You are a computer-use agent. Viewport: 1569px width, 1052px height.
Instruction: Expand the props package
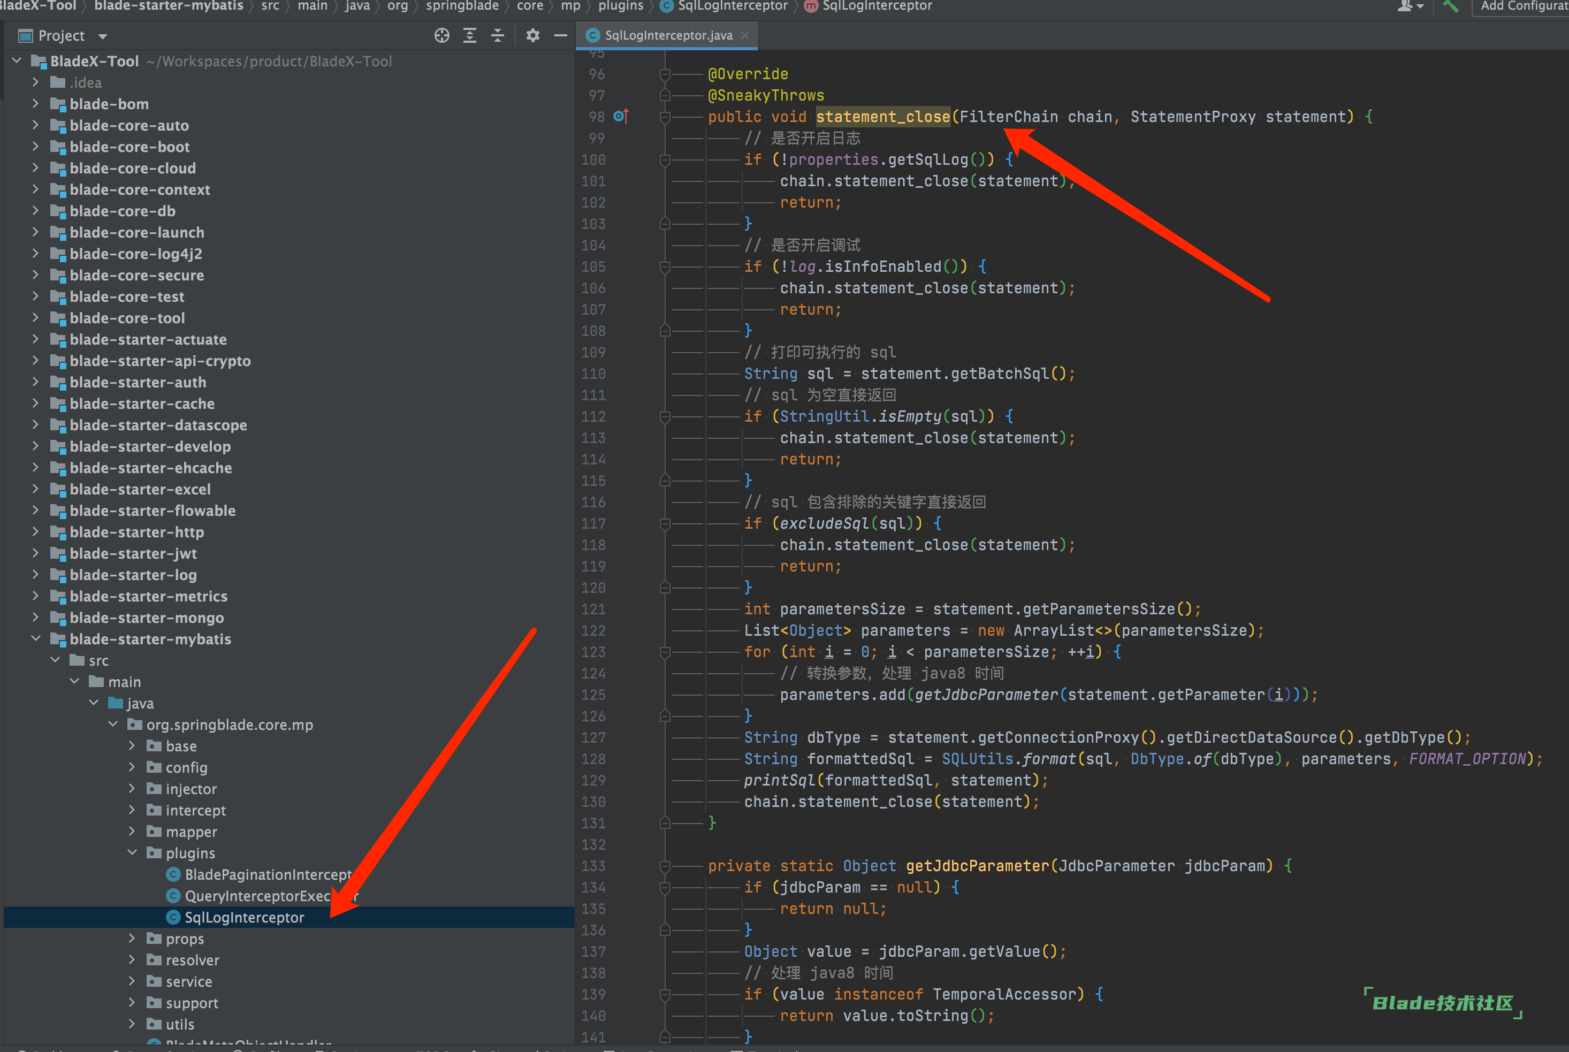point(132,939)
